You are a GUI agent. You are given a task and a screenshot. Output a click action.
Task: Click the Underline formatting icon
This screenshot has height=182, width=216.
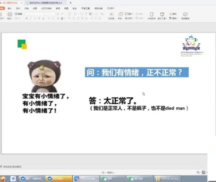35,18
